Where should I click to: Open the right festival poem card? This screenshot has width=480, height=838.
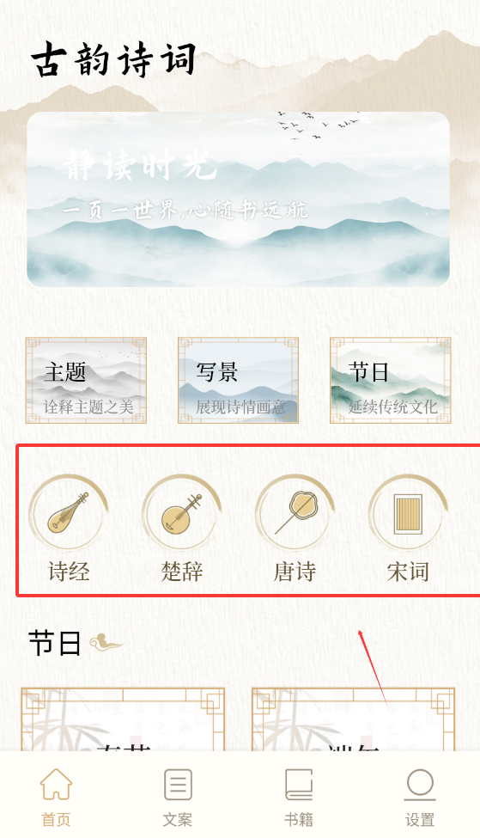pyautogui.click(x=354, y=719)
